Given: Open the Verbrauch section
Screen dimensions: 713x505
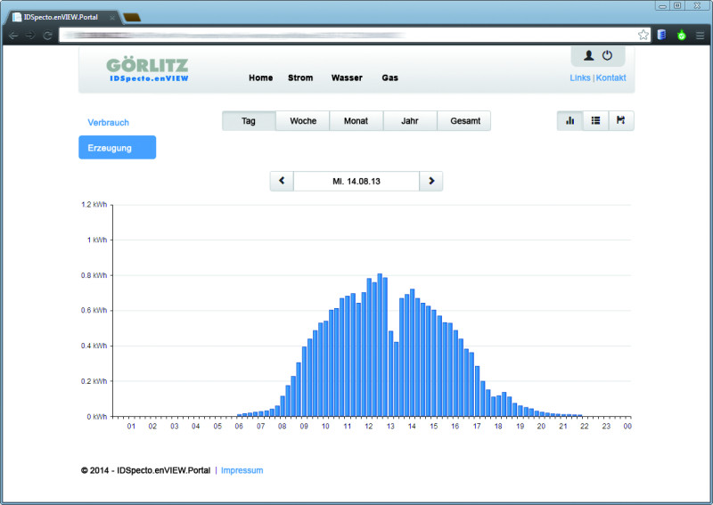Looking at the screenshot, I should click(x=109, y=122).
